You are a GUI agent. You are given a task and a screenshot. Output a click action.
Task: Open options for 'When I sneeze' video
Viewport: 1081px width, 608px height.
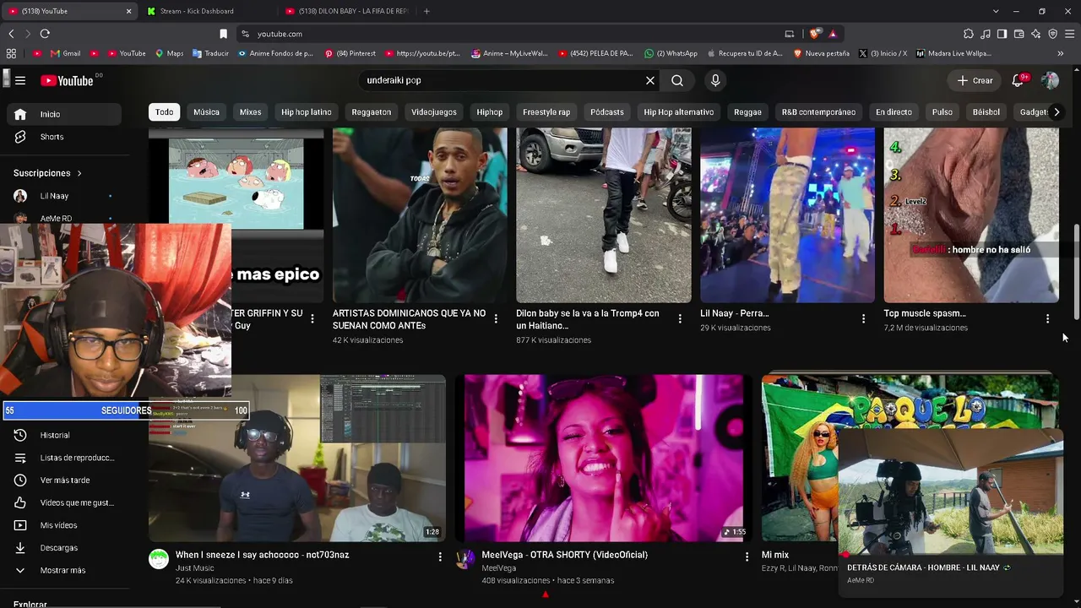click(440, 556)
